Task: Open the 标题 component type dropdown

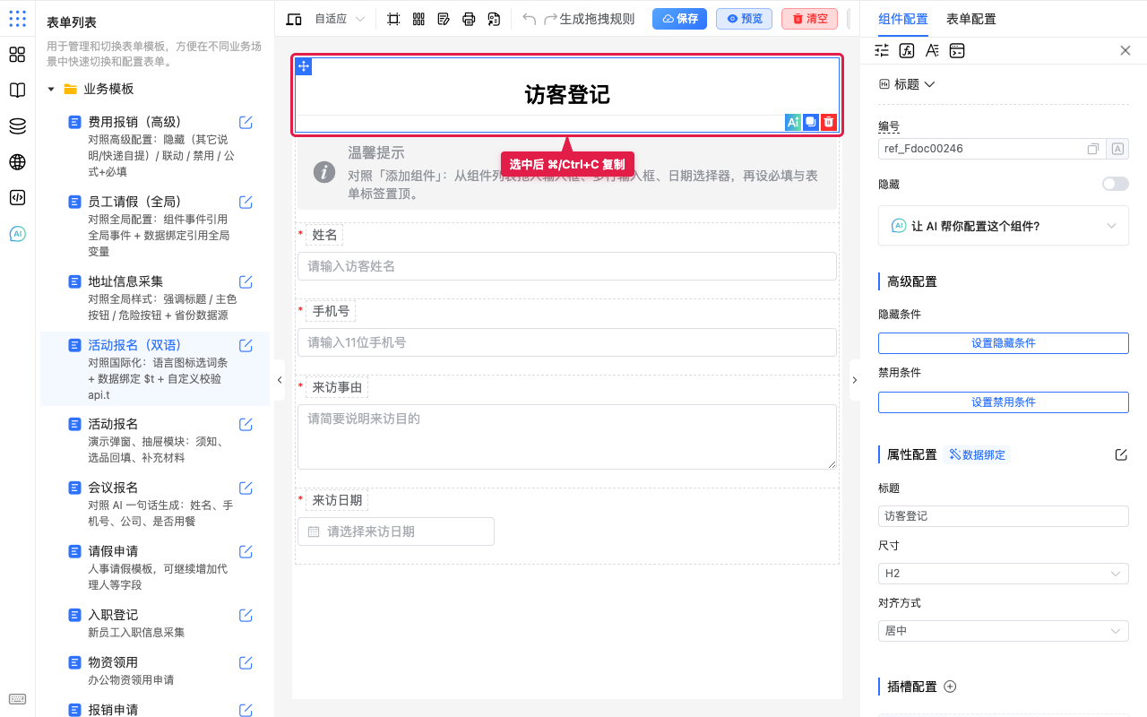Action: pos(907,84)
